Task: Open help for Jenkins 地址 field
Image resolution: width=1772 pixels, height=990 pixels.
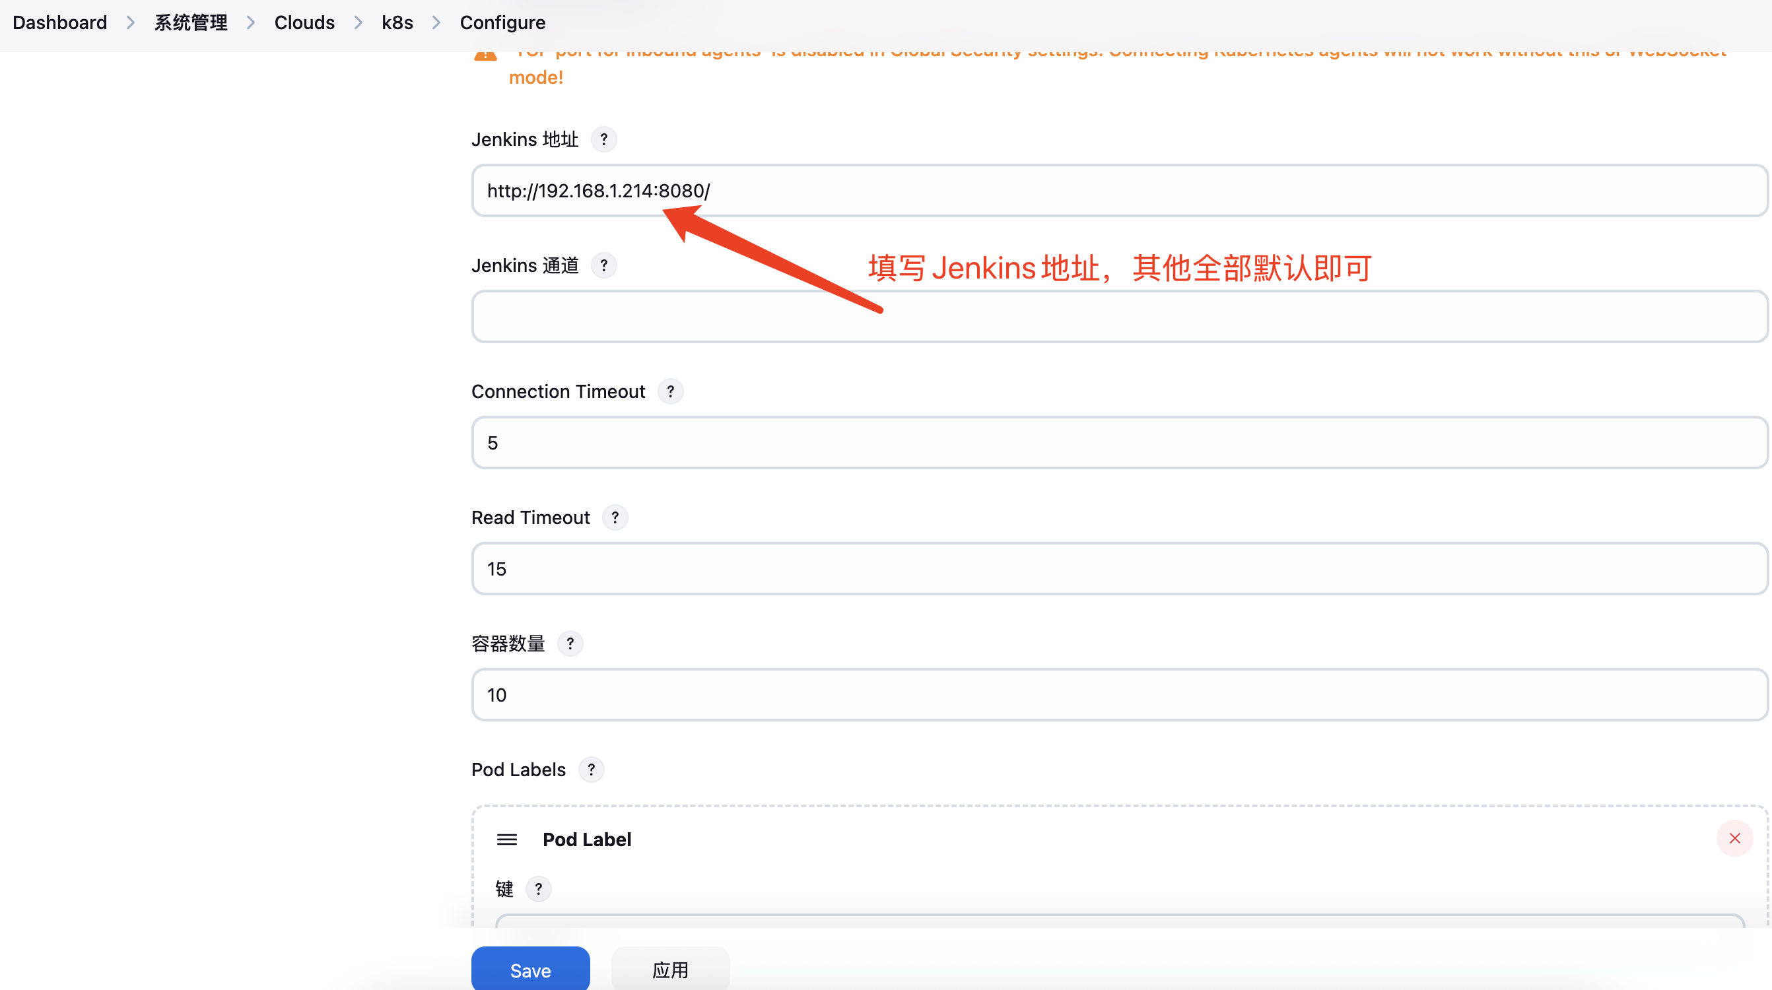Action: pos(603,139)
